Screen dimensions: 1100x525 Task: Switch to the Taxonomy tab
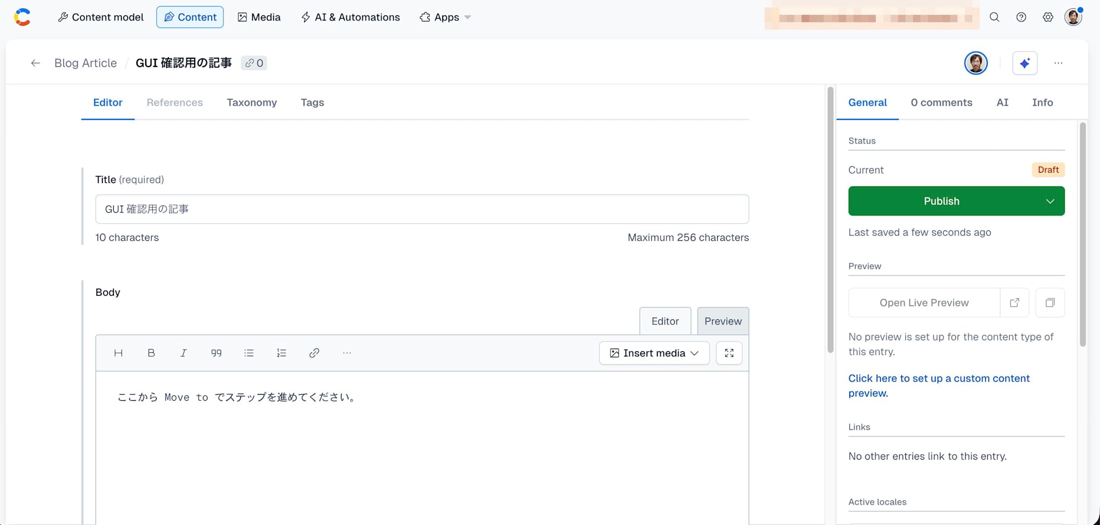pos(251,103)
